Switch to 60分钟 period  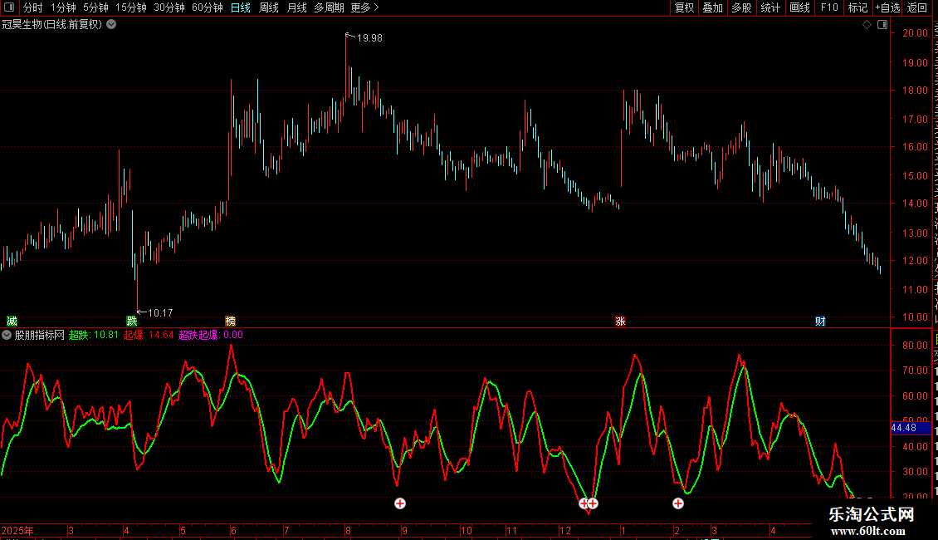(x=207, y=7)
